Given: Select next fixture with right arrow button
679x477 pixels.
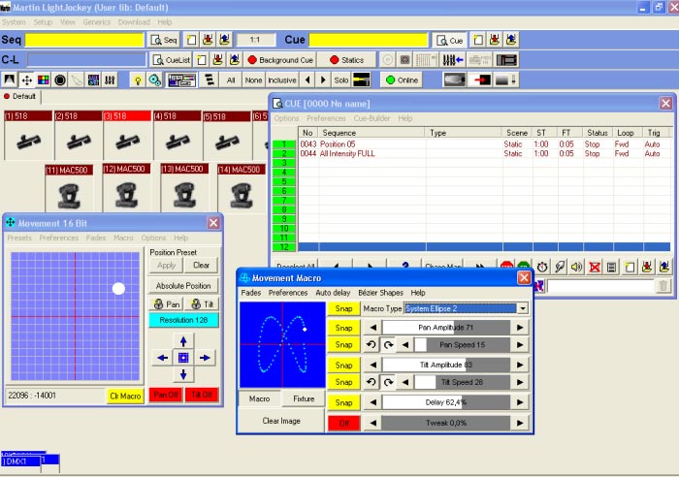Looking at the screenshot, I should 323,80.
